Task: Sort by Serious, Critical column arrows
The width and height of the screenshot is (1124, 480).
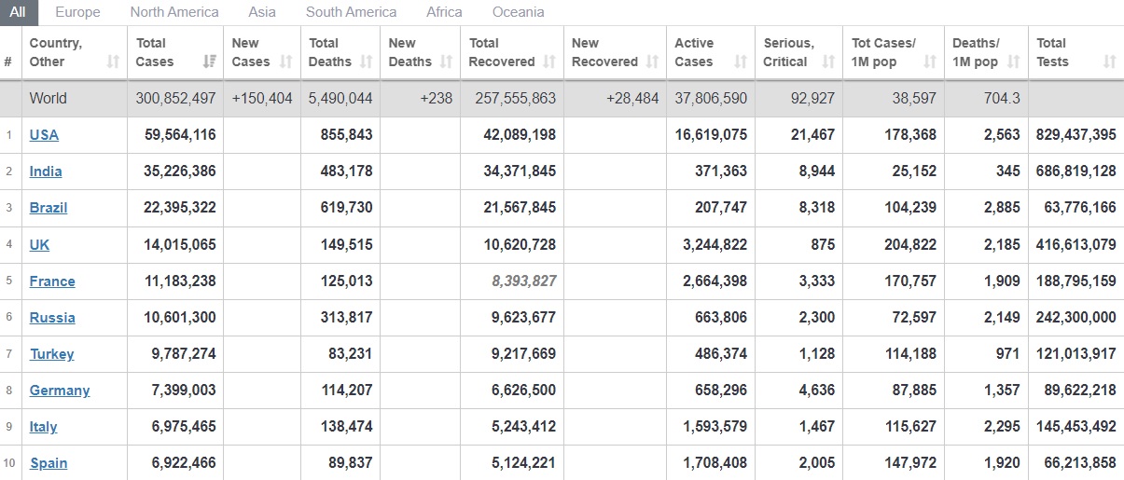Action: (x=828, y=62)
